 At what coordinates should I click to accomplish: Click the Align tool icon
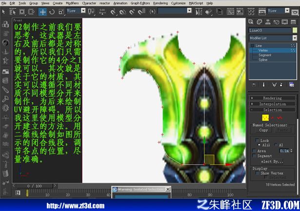pyautogui.click(x=208, y=12)
